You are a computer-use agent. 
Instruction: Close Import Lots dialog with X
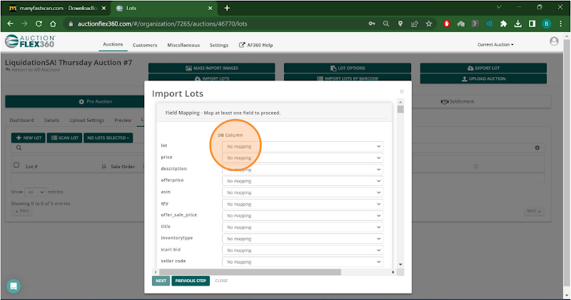pos(401,92)
